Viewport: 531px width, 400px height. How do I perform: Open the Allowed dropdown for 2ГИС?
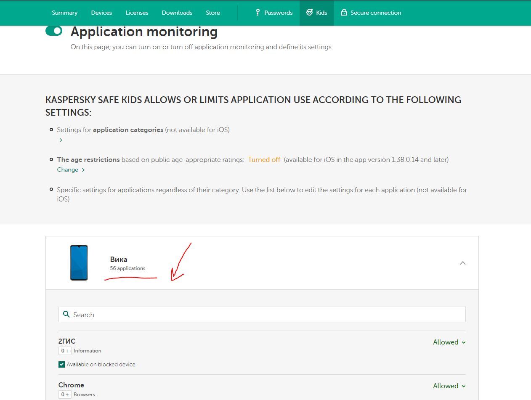(x=449, y=342)
